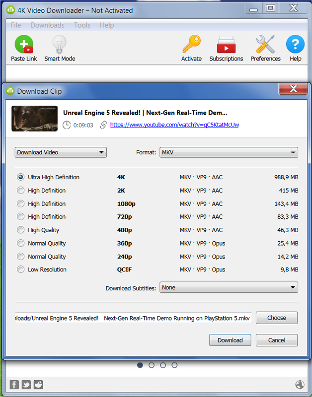Choose Low Resolution QCIF radio button
Image resolution: width=312 pixels, height=397 pixels.
pos(21,269)
